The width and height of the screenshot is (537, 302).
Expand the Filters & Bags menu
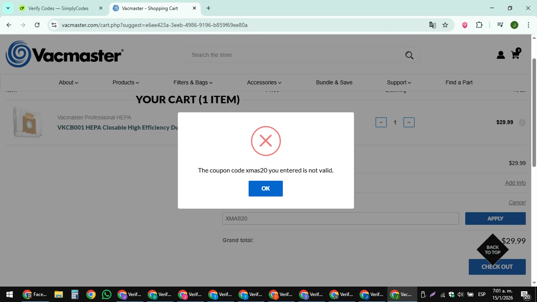[x=193, y=82]
